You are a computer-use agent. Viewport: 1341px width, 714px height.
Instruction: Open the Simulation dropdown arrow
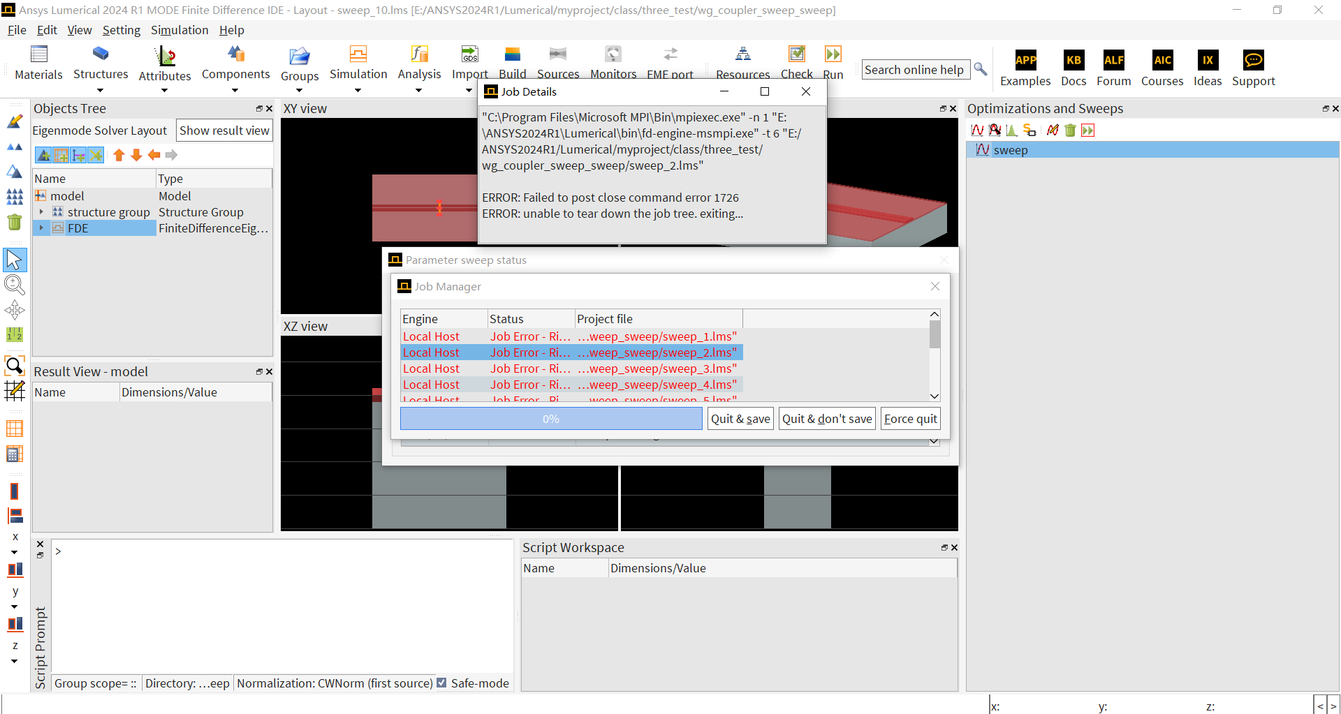coord(358,90)
